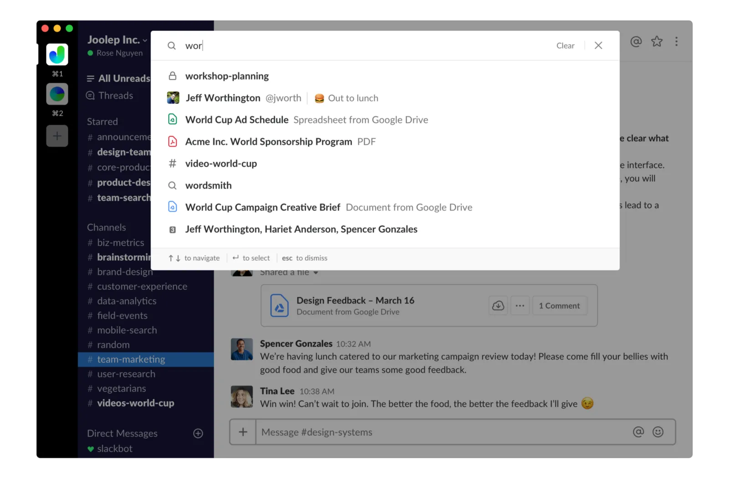Open the All Unreads view

[124, 78]
